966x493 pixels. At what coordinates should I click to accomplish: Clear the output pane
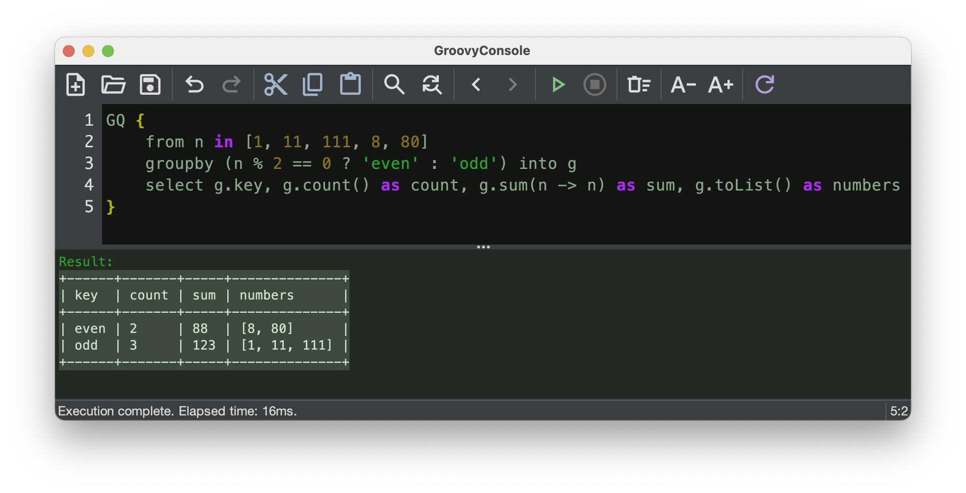(x=639, y=84)
